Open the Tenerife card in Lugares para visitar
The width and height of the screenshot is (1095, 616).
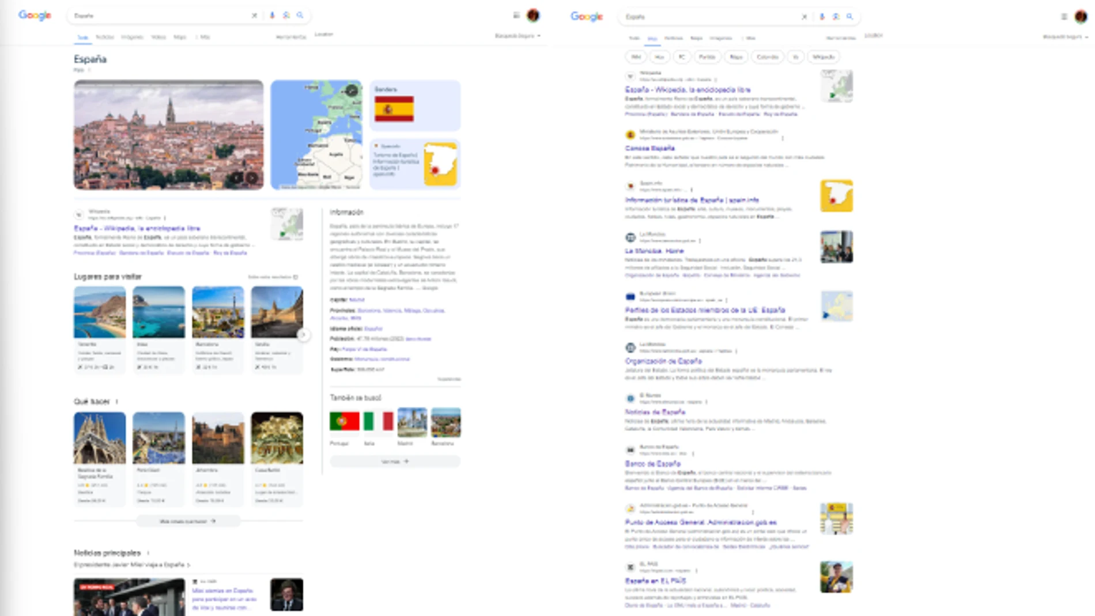tap(100, 330)
